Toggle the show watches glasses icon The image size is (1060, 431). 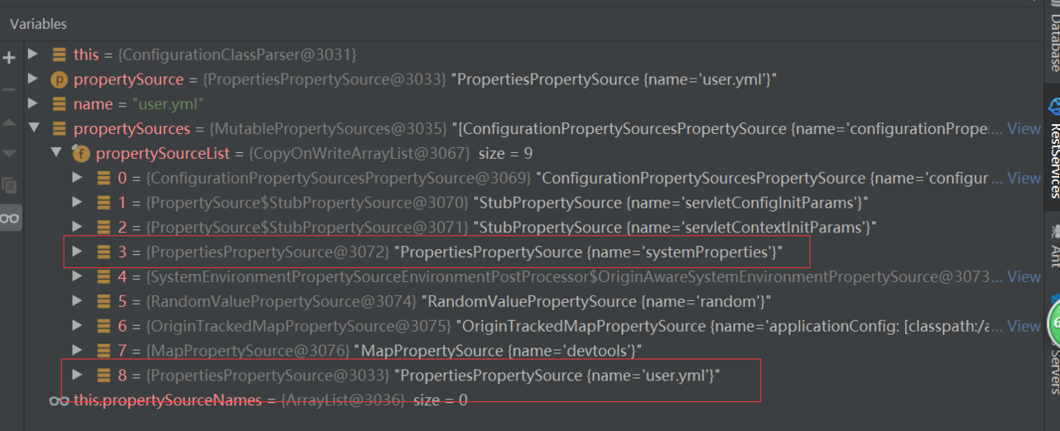[10, 218]
